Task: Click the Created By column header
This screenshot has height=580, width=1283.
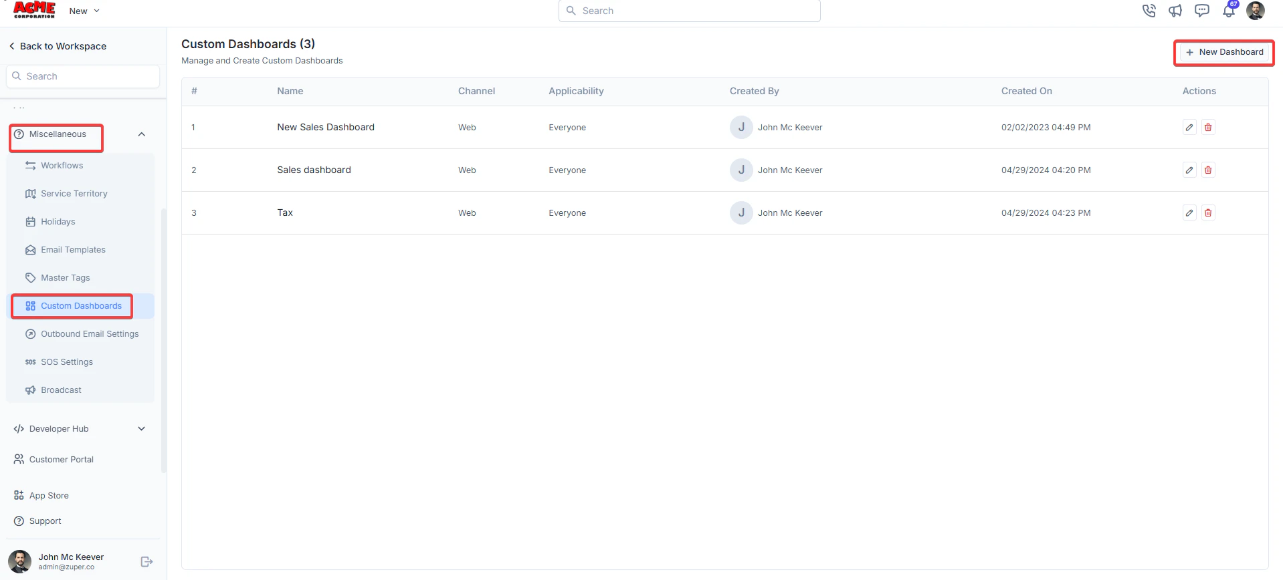Action: [x=754, y=91]
